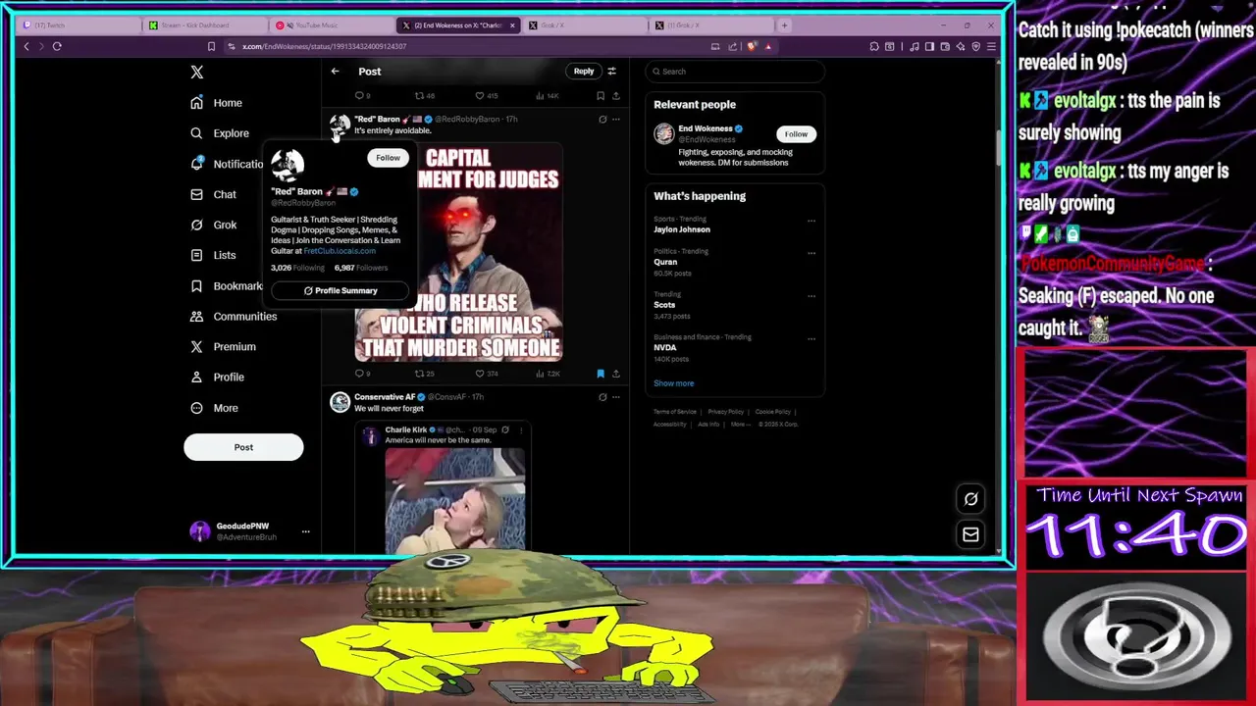Open the browser hamburger menu
This screenshot has width=1256, height=706.
tap(991, 46)
